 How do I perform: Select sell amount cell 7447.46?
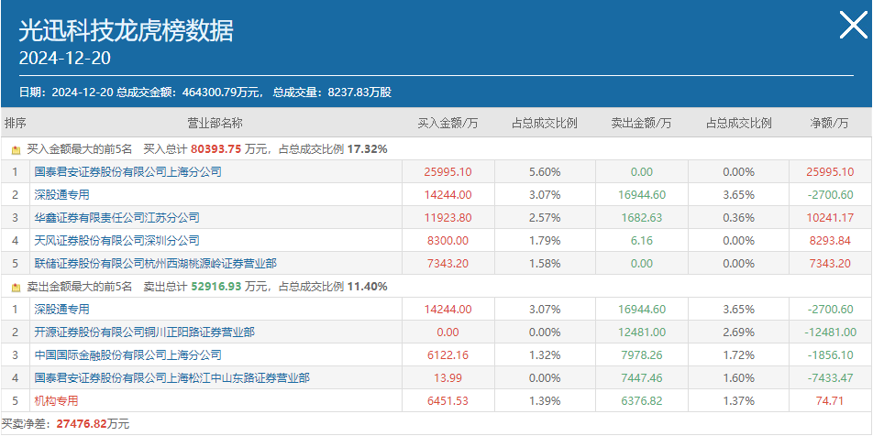(641, 378)
